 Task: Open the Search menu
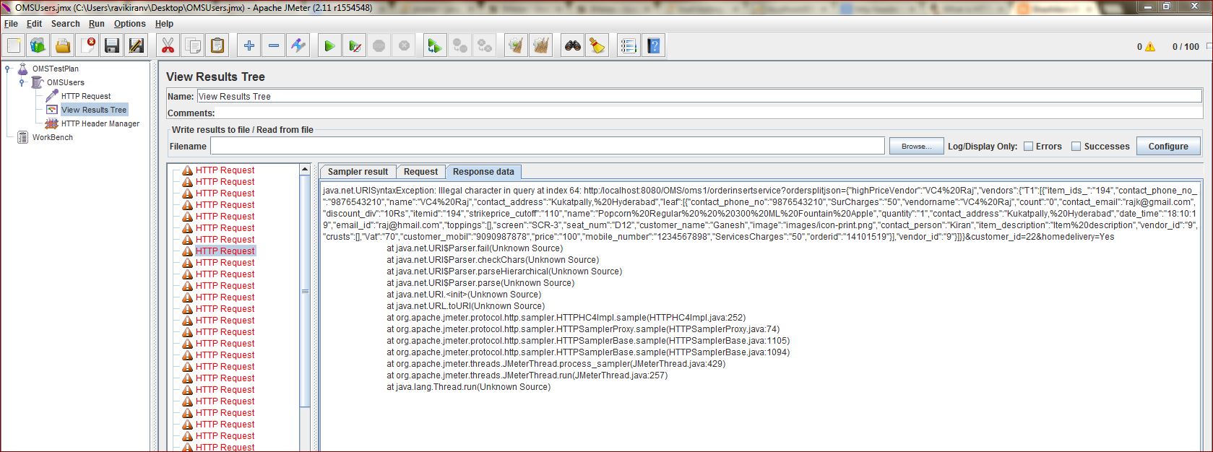(65, 24)
